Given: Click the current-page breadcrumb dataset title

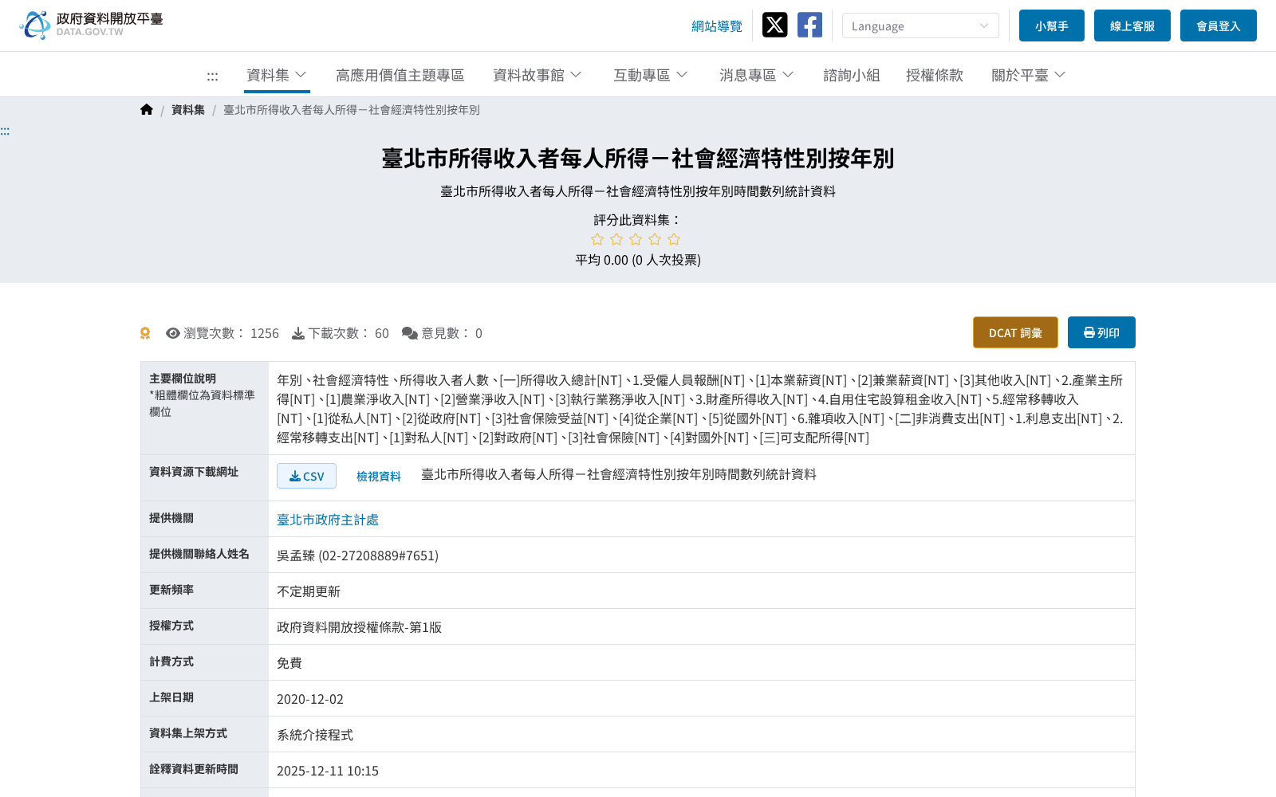Looking at the screenshot, I should click(x=352, y=110).
